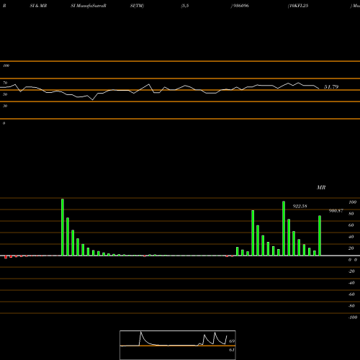Click the MR axis label -60
The image size is (360, 360).
click(351, 294)
